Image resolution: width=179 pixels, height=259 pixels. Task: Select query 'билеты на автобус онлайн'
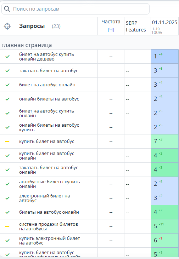[49, 212]
